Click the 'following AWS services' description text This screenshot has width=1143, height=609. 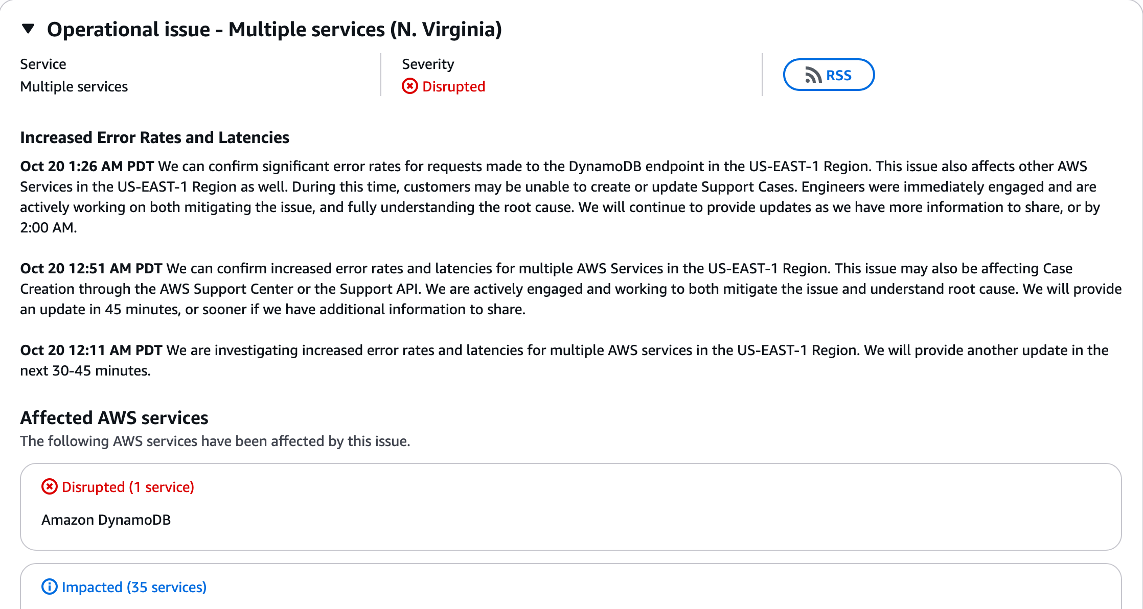click(215, 441)
